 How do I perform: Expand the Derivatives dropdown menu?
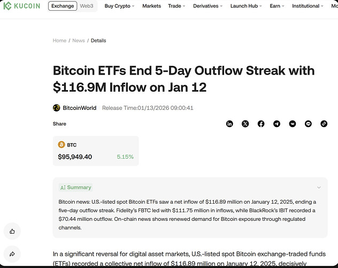pyautogui.click(x=209, y=6)
